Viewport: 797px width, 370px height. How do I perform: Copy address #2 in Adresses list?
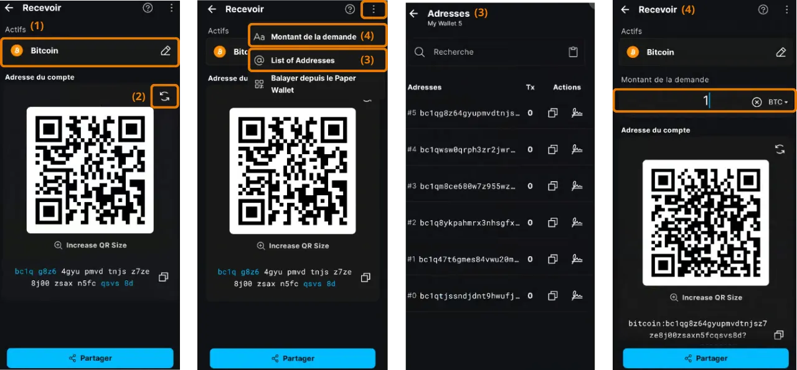pos(552,223)
